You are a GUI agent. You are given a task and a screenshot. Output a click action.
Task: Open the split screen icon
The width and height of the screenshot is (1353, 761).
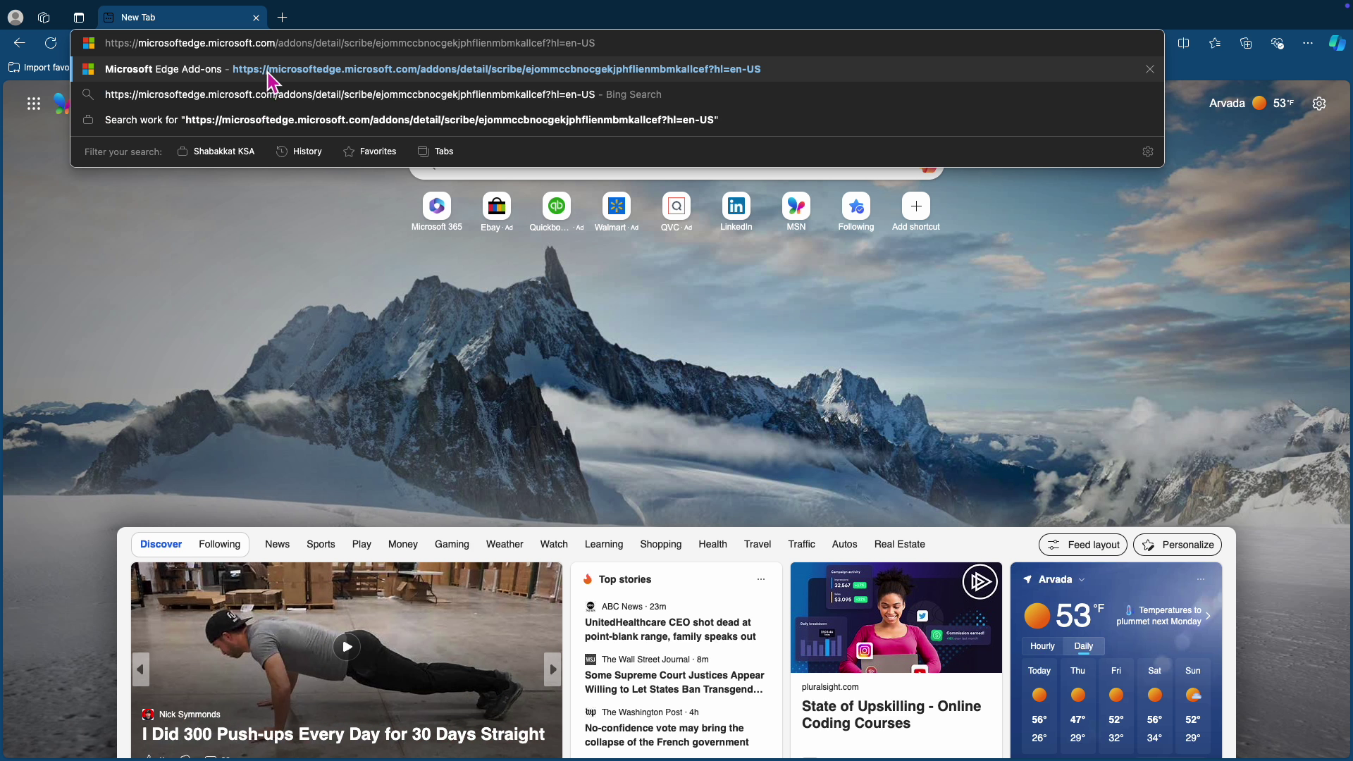point(1184,43)
